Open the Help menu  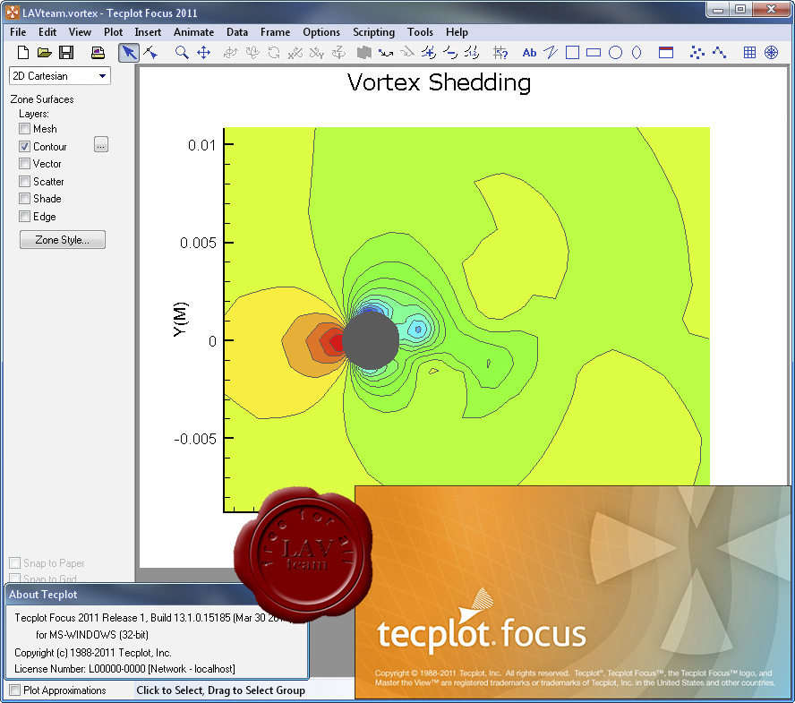pos(457,32)
